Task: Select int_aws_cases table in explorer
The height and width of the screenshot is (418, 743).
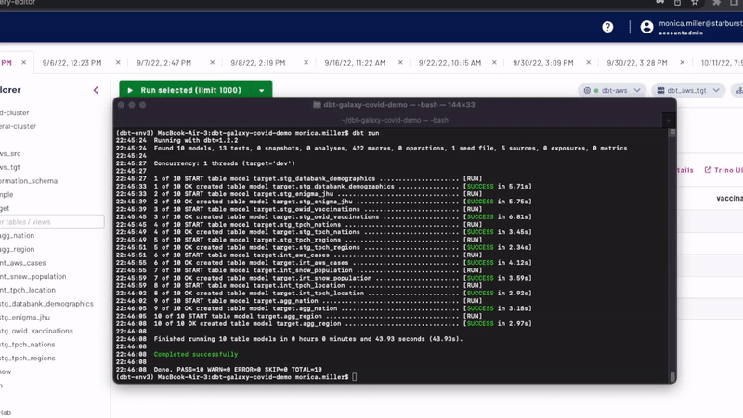Action: [x=22, y=263]
